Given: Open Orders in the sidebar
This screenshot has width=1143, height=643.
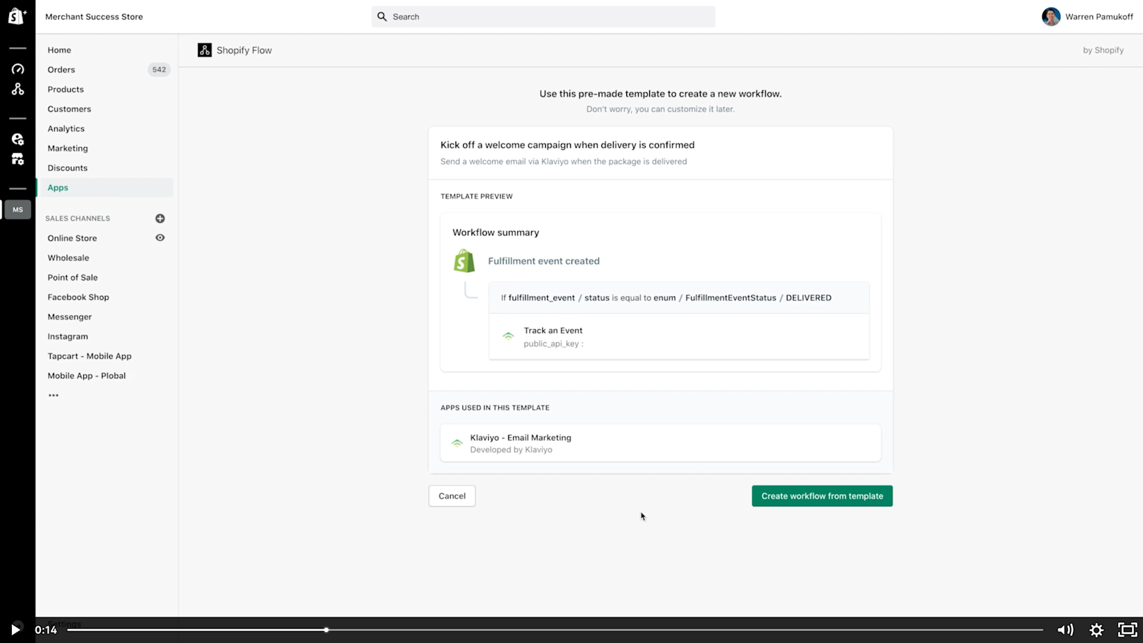Looking at the screenshot, I should point(61,69).
